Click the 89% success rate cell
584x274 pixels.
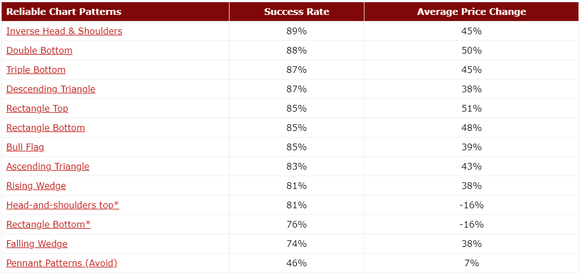pyautogui.click(x=296, y=31)
